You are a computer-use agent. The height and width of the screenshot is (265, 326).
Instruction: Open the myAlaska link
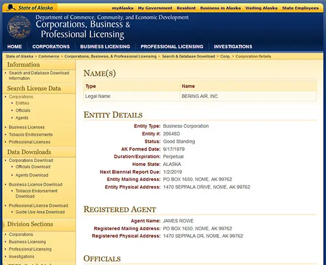pos(123,8)
